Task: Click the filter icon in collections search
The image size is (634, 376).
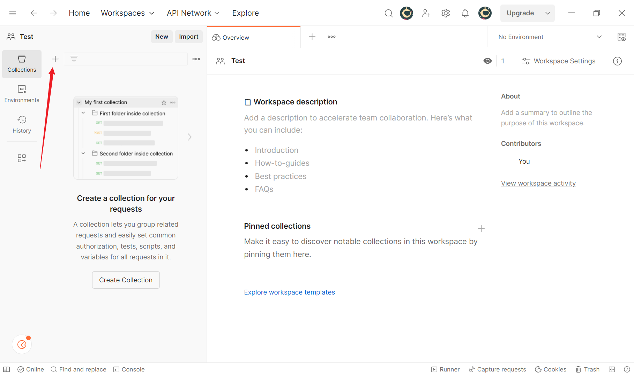Action: click(74, 59)
